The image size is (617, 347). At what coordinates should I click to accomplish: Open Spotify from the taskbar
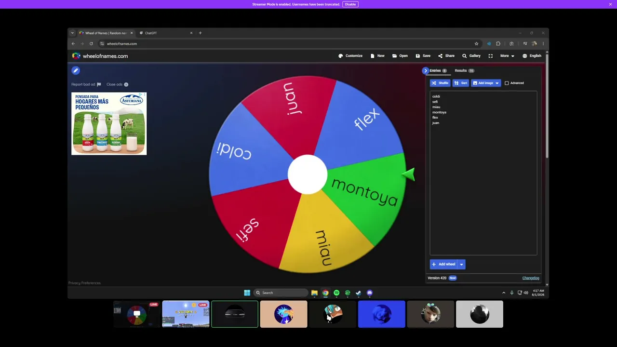click(x=336, y=293)
